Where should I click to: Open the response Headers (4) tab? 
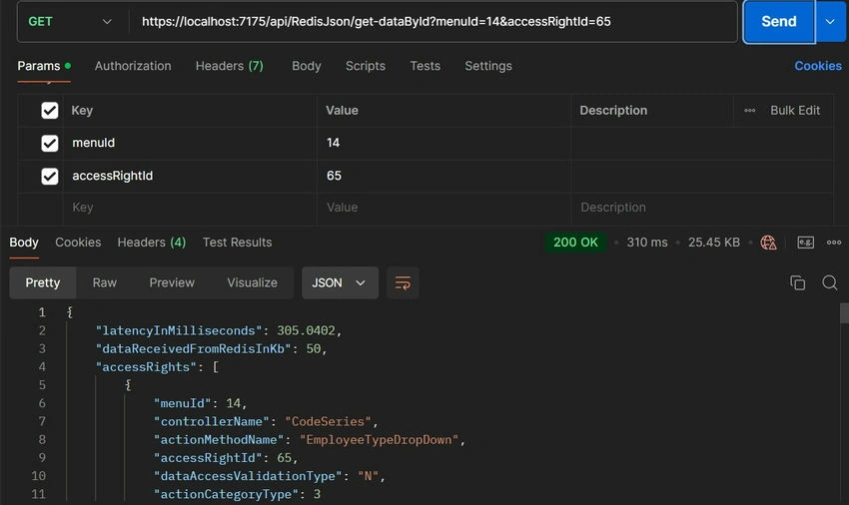click(152, 243)
